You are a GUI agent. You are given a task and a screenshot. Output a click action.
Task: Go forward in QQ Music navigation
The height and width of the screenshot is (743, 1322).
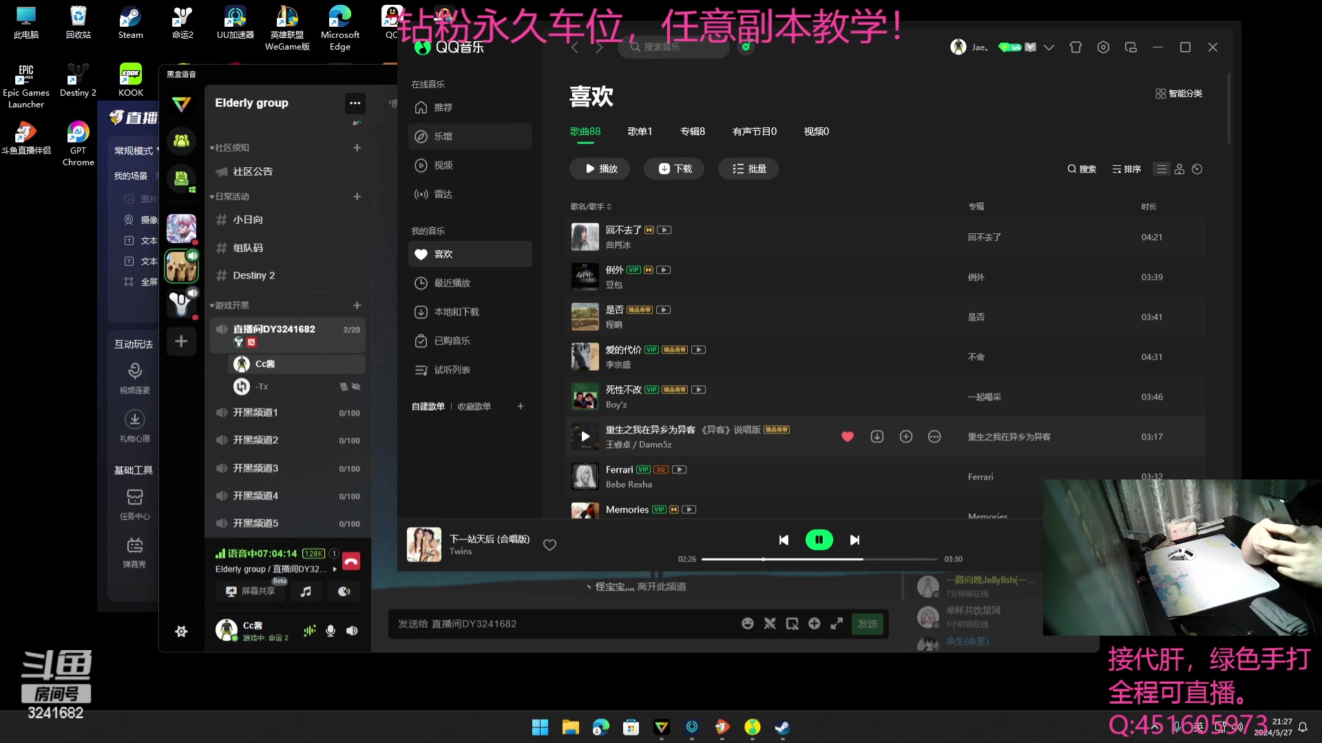click(x=599, y=47)
